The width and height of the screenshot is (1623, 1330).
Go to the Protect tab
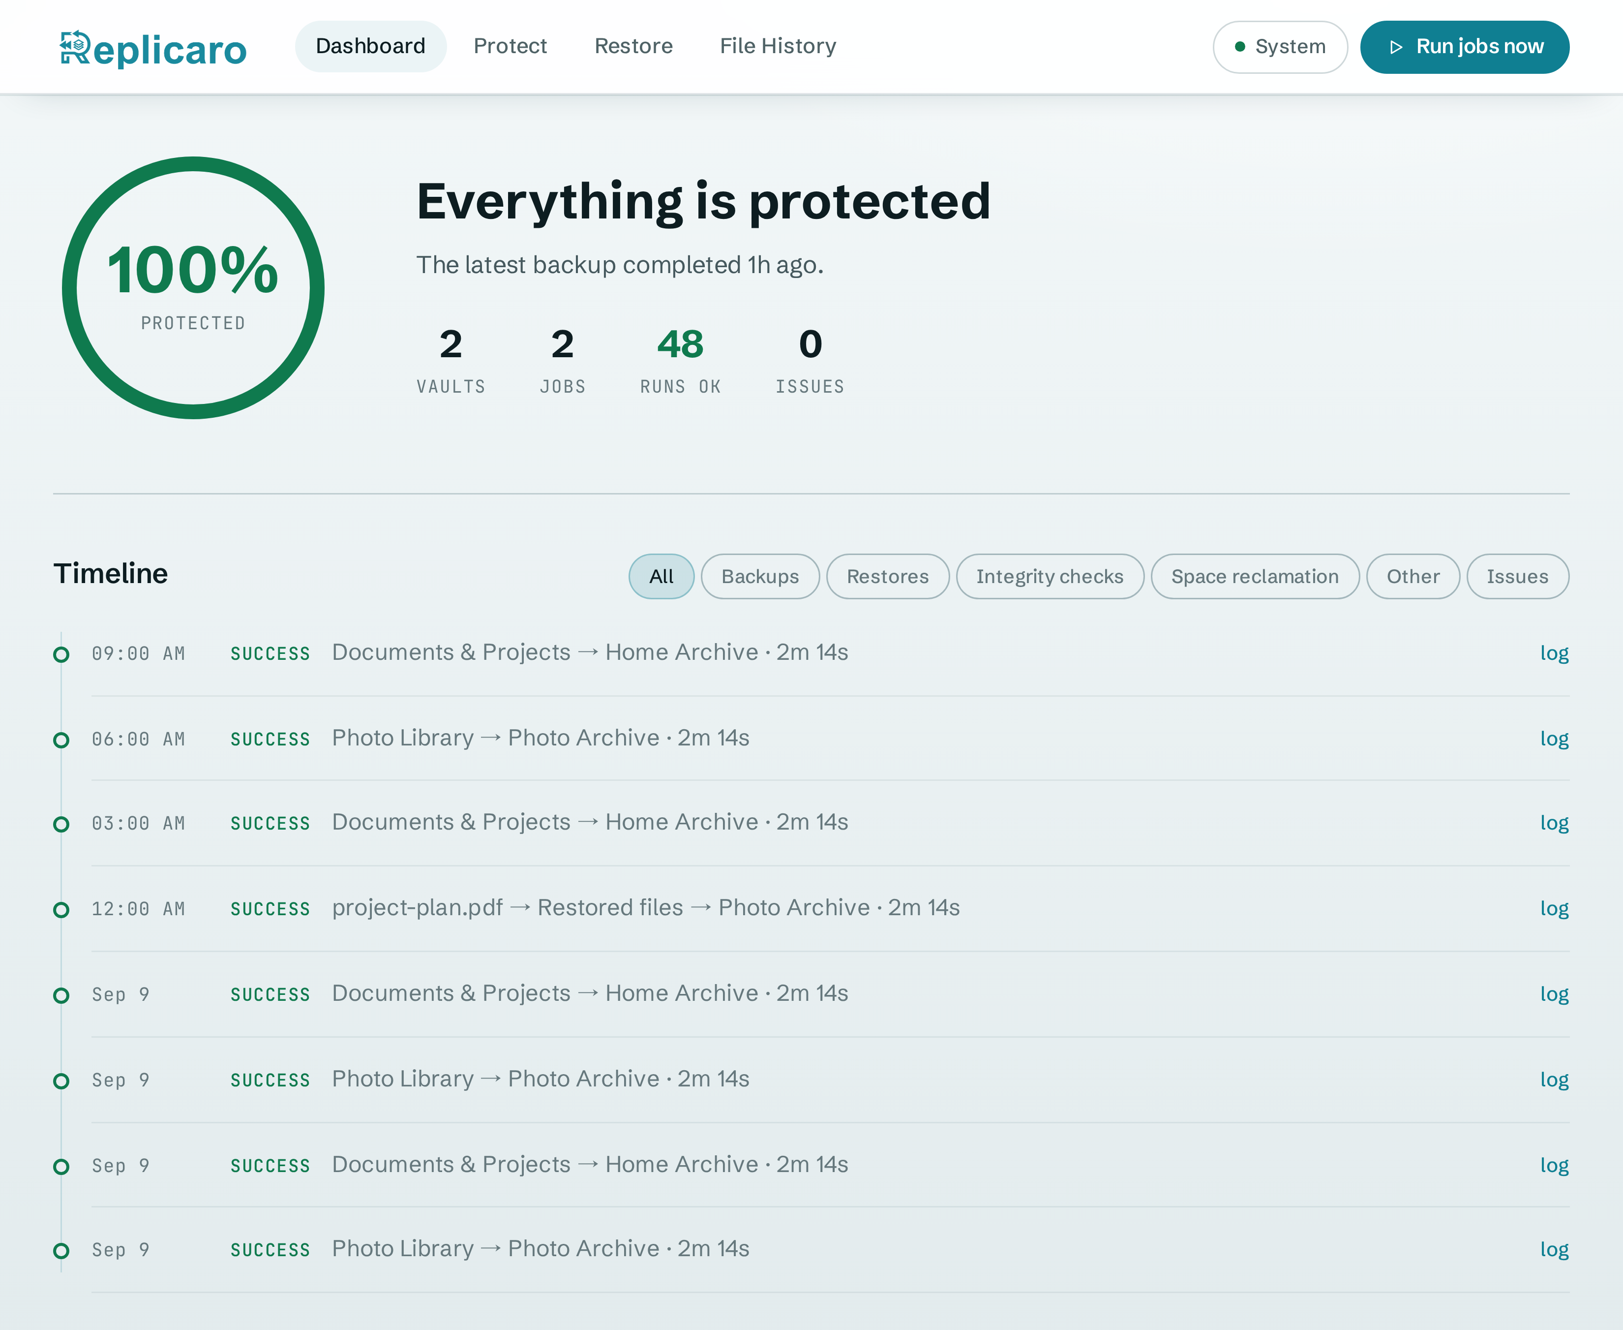(510, 46)
